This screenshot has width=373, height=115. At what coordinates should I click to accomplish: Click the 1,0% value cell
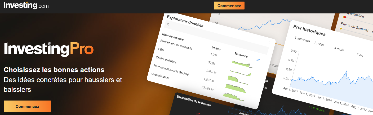click(x=214, y=54)
